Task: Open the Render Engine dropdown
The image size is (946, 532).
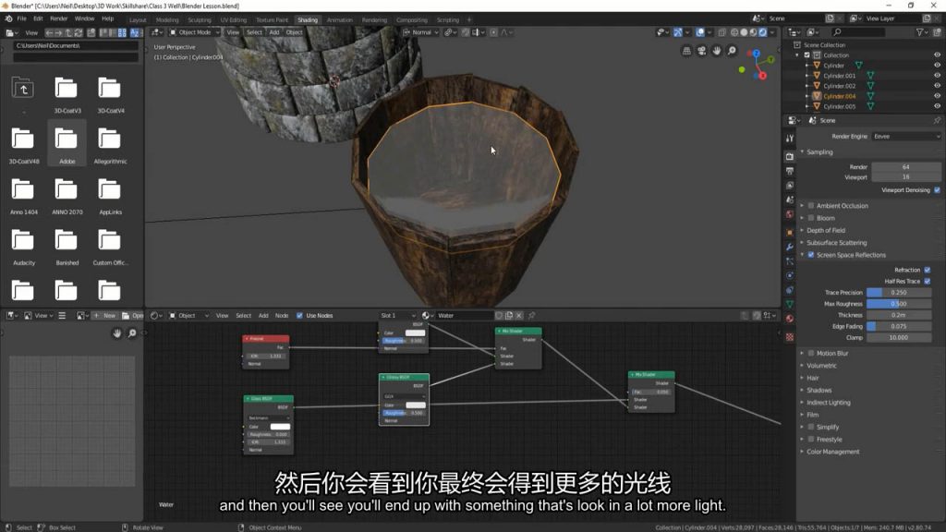Action: point(906,137)
